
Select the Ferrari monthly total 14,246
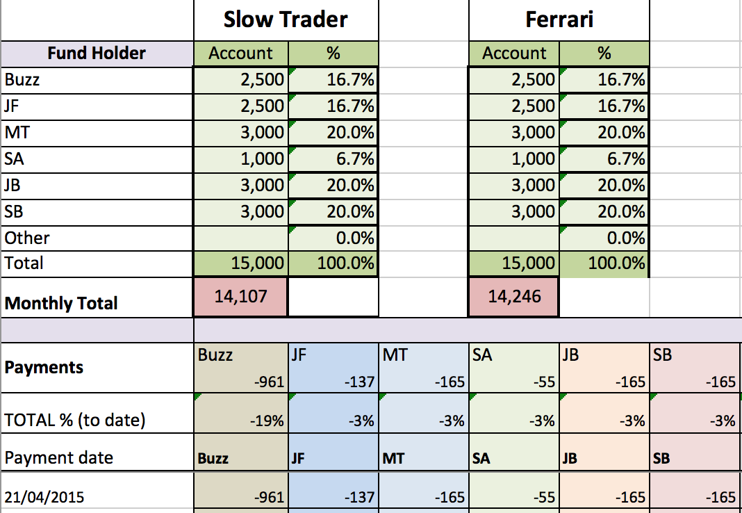point(514,297)
